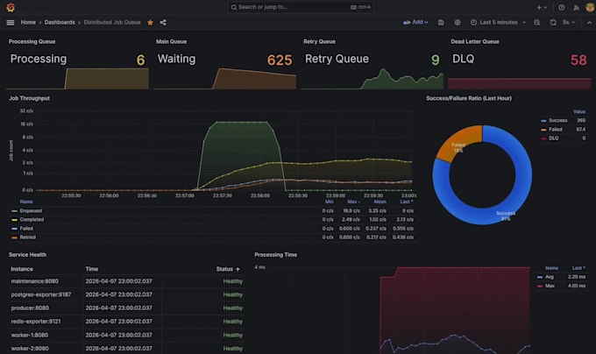This screenshot has width=596, height=354.
Task: Sort Service Health by Instance column
Action: [22, 269]
